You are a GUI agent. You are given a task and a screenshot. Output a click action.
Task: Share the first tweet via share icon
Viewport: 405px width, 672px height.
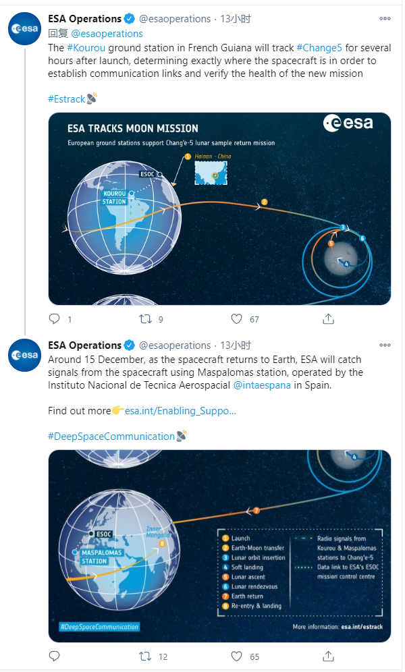pyautogui.click(x=328, y=318)
